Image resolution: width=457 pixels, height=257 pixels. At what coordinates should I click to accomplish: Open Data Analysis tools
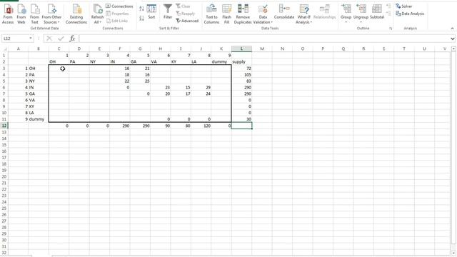(410, 14)
